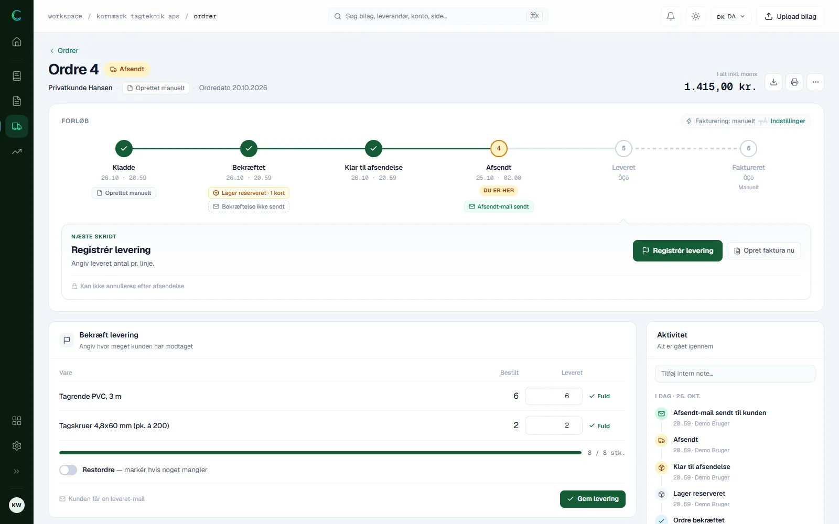Image resolution: width=839 pixels, height=524 pixels.
Task: Click the search bilag field
Action: click(438, 16)
